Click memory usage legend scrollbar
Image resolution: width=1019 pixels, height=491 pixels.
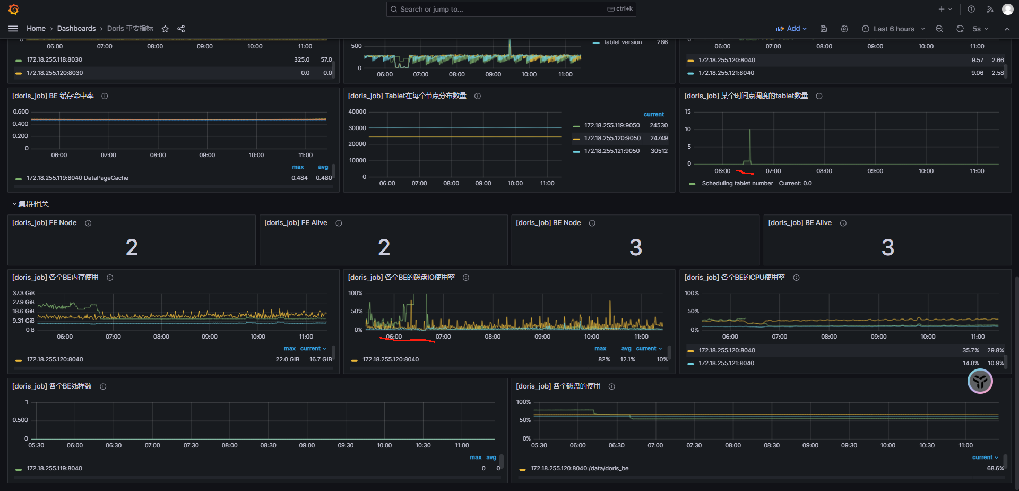click(333, 352)
